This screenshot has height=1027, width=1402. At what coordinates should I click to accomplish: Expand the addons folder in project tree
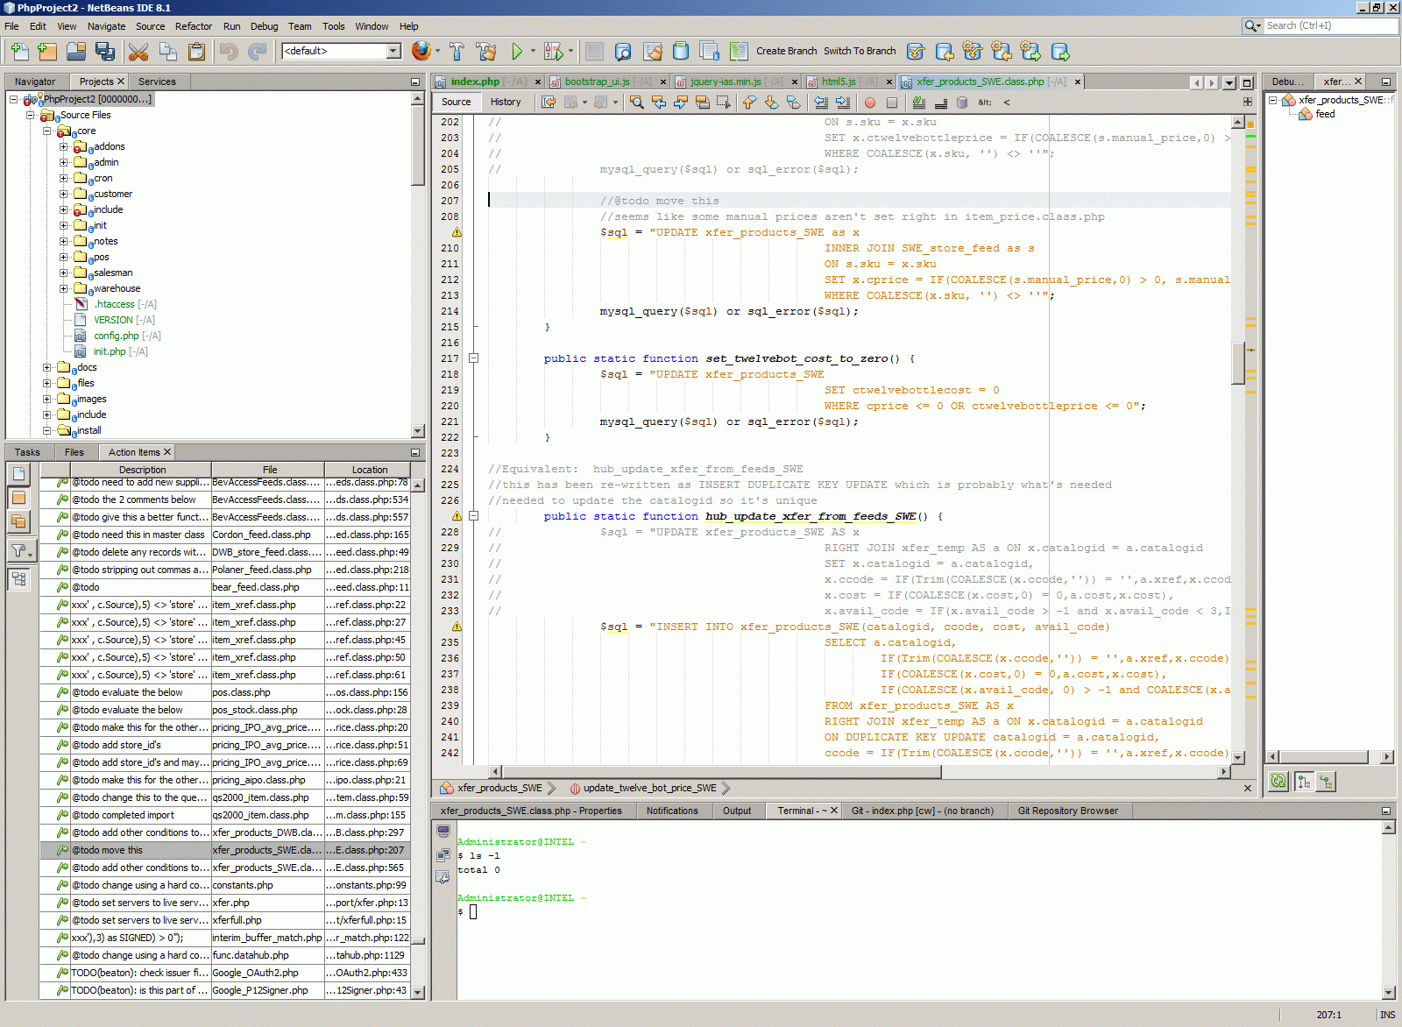63,146
